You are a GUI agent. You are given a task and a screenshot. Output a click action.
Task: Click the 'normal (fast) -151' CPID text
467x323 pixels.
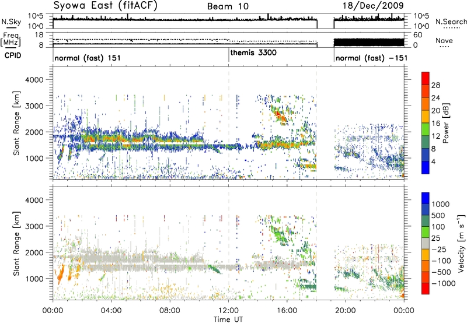(371, 58)
